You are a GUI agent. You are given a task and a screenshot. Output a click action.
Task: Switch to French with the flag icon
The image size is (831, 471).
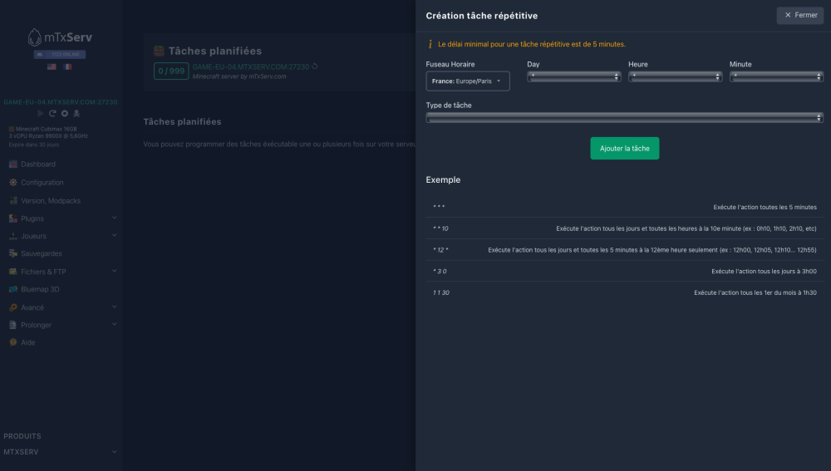pyautogui.click(x=67, y=66)
